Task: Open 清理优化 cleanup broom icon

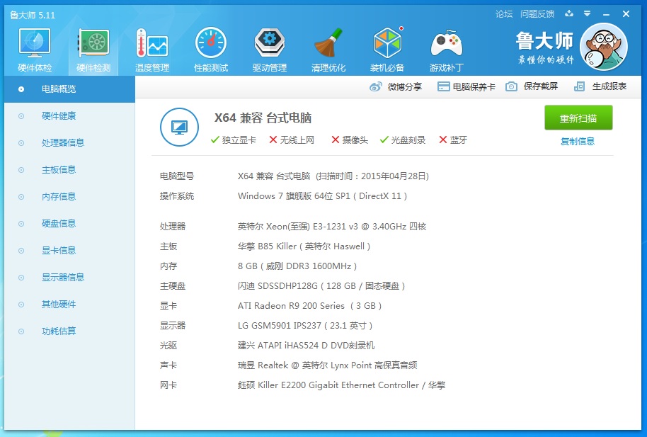Action: [328, 43]
